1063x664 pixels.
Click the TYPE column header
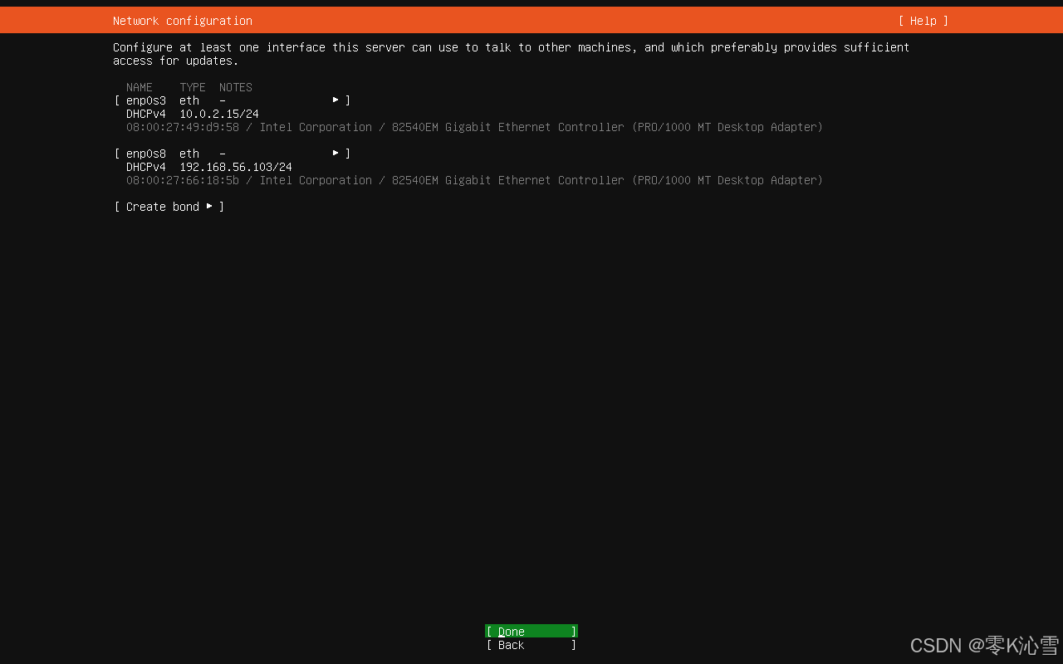tap(193, 87)
